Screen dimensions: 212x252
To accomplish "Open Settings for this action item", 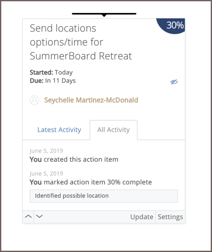I will click(x=170, y=217).
